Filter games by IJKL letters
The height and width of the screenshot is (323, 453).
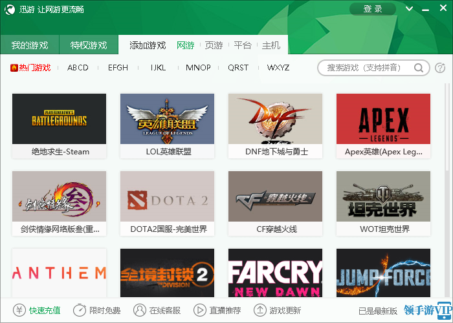click(x=158, y=68)
